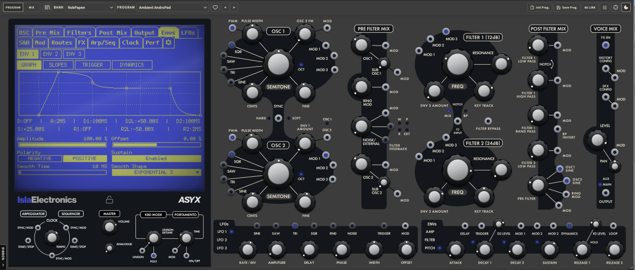Open the PROGRAM dropdown showing Ambient AndroPad

[173, 7]
